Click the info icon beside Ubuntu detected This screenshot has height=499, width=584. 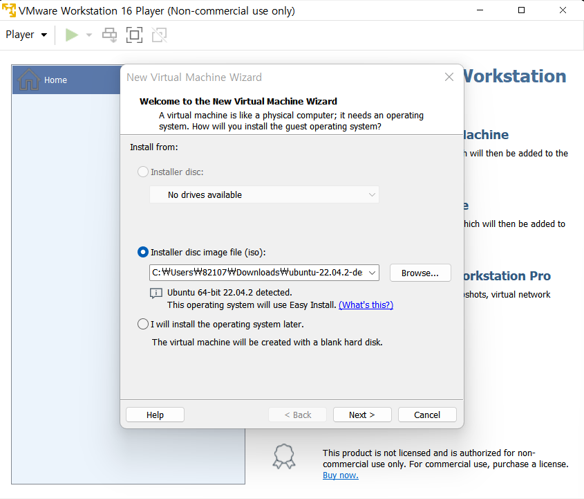coord(156,293)
